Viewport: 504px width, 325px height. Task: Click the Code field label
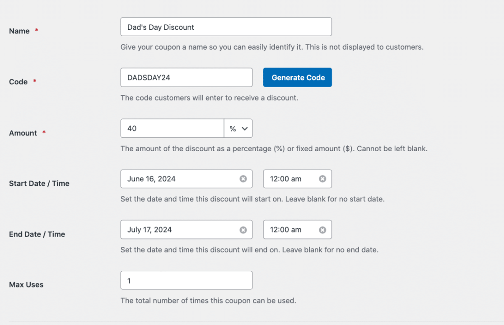(x=19, y=82)
